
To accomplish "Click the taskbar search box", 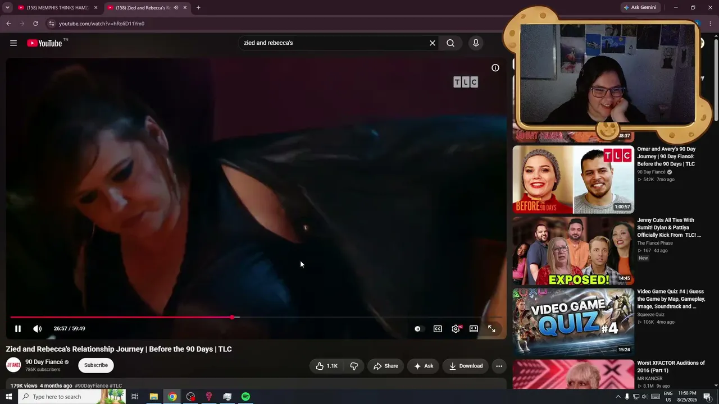I will coord(71,397).
